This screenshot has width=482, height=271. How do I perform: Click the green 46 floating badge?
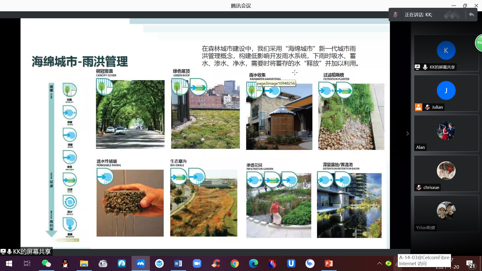point(478,43)
